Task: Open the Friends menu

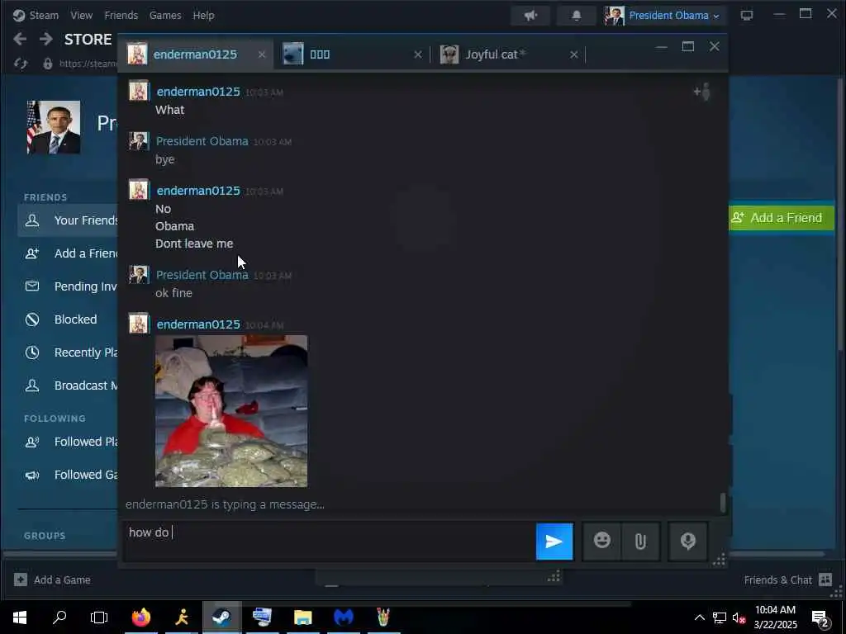Action: [121, 15]
